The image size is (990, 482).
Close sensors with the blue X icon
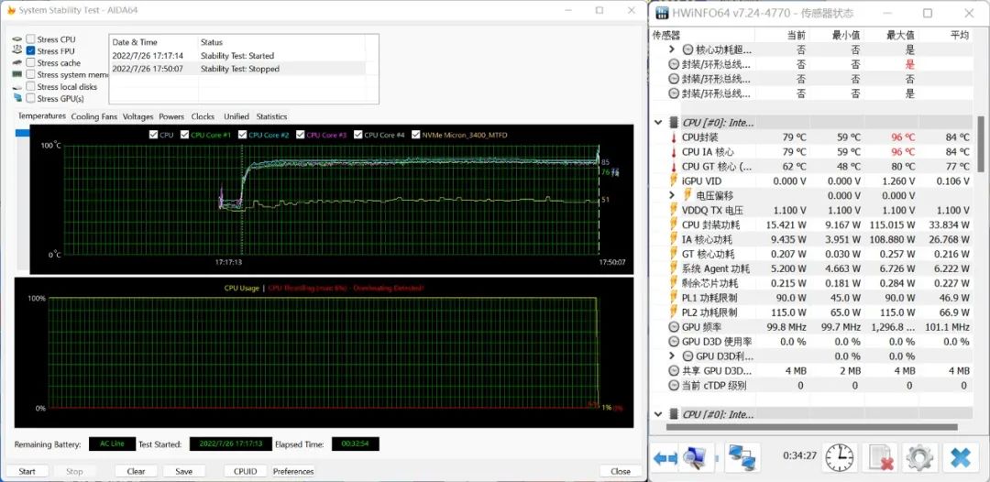960,456
